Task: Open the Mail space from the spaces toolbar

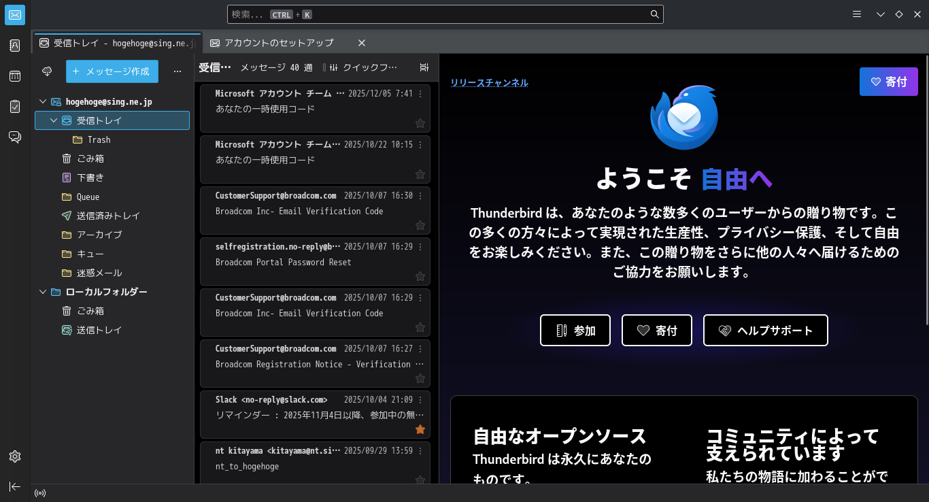Action: click(x=15, y=15)
